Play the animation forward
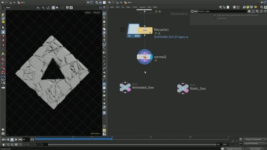The height and width of the screenshot is (150, 267). point(16,140)
